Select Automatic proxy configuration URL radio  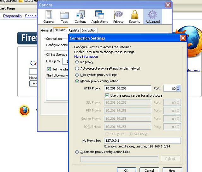pos(77,152)
